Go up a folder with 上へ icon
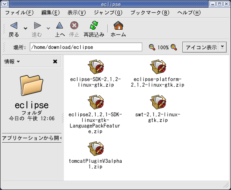This screenshot has height=190, width=231. pyautogui.click(x=60, y=25)
